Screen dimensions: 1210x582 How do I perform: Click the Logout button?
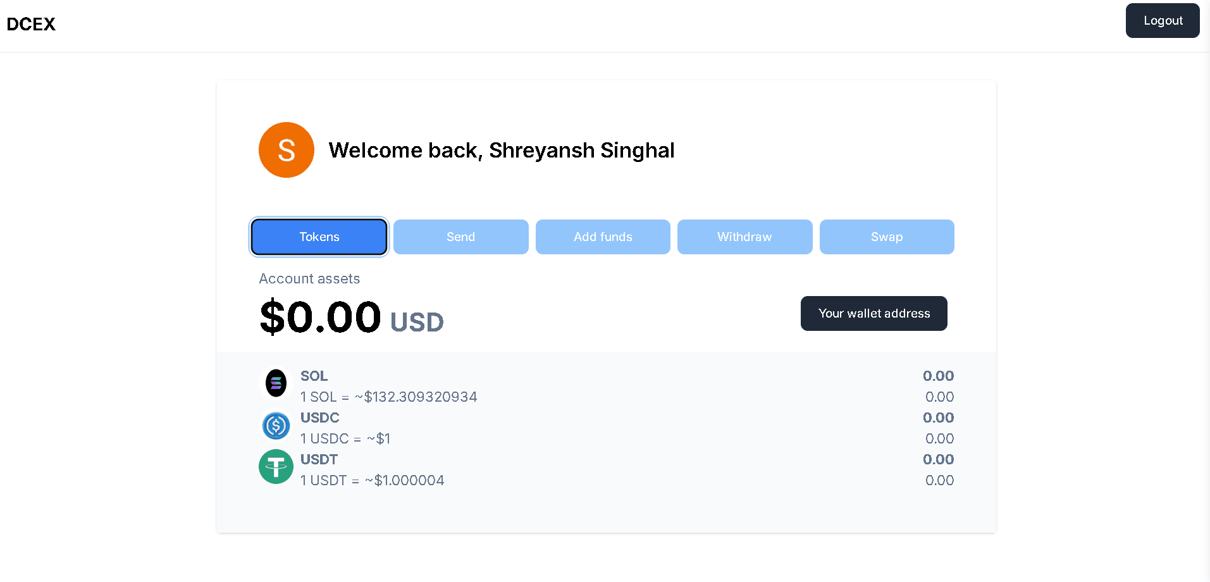click(x=1163, y=20)
